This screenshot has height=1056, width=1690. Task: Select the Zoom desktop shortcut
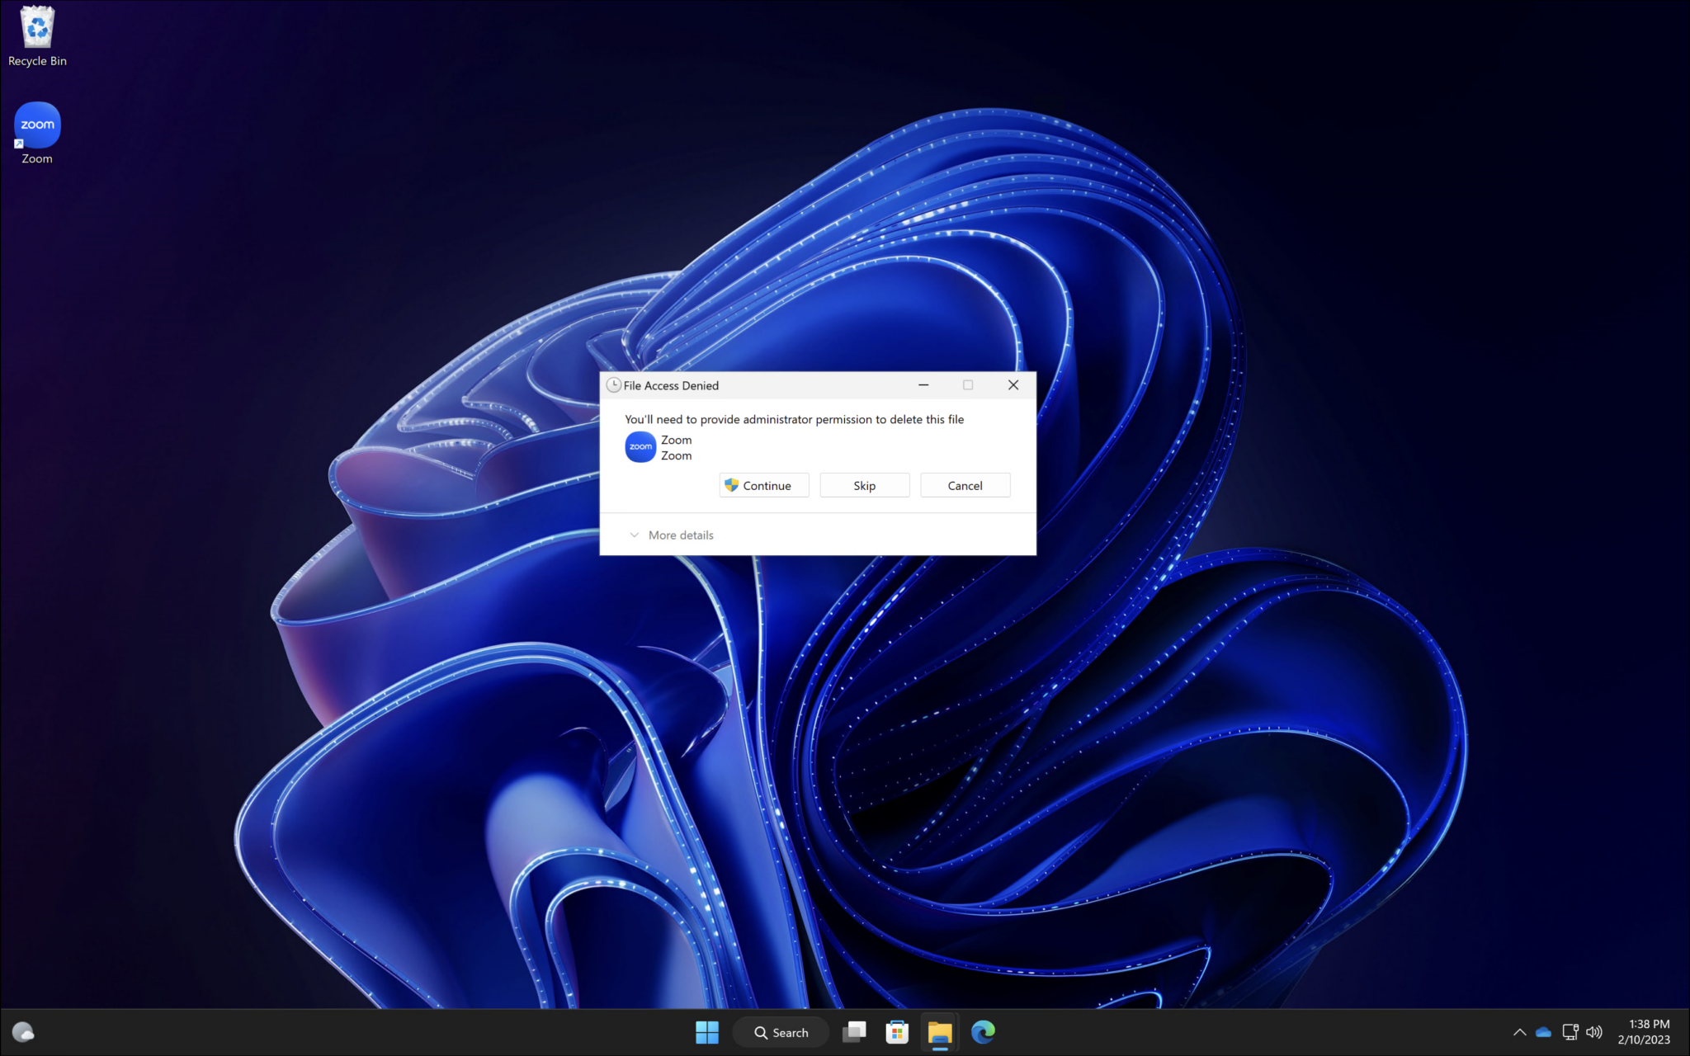pyautogui.click(x=37, y=134)
